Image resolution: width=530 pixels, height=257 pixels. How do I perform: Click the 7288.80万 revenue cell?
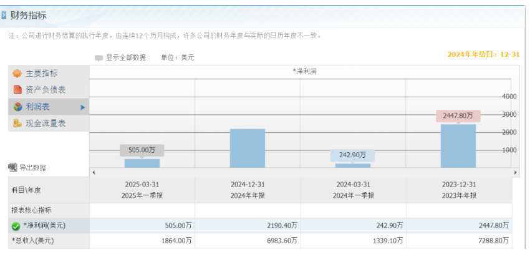pos(459,241)
